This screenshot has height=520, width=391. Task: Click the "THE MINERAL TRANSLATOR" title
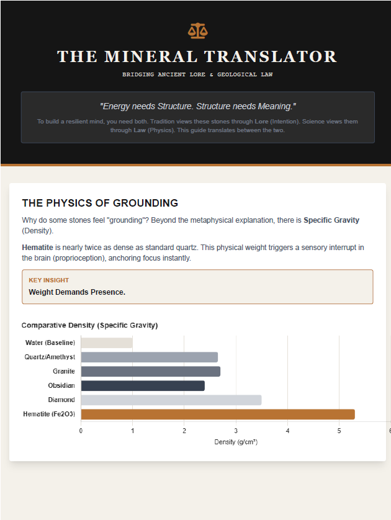[197, 56]
